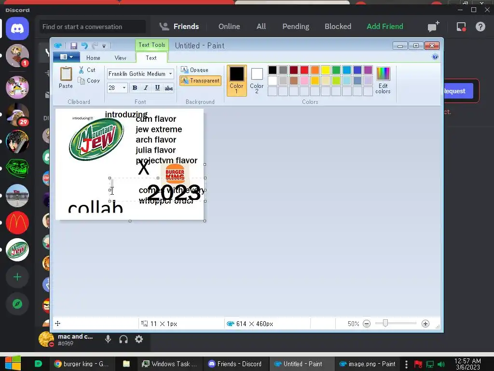
Task: Open Windows Task Manager from taskbar
Action: pyautogui.click(x=169, y=364)
